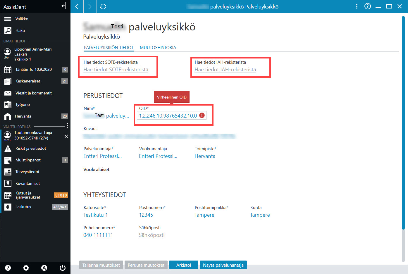Click the power icon in sidebar footer
This screenshot has width=408, height=274.
(x=62, y=268)
